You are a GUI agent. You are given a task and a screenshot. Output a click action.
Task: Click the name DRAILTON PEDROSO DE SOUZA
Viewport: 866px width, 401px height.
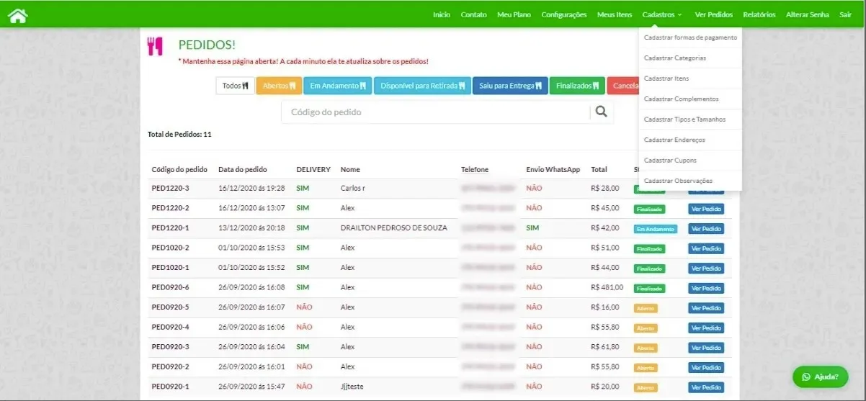click(x=394, y=228)
